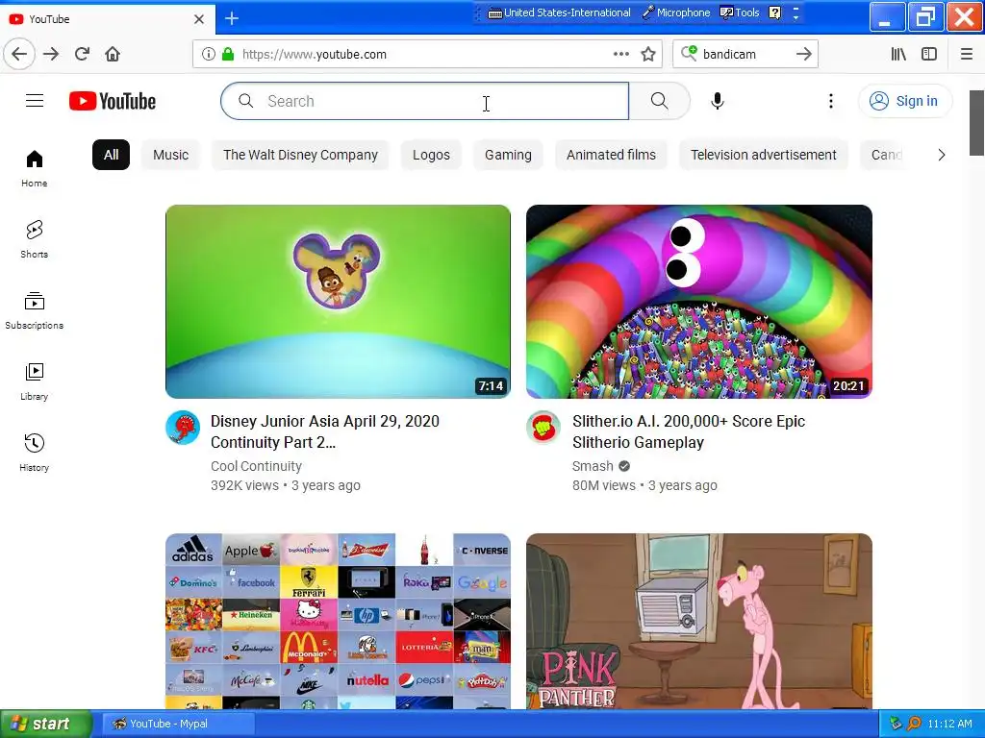The image size is (985, 738).
Task: Open Disney Junior Asia video thumbnail
Action: point(338,301)
